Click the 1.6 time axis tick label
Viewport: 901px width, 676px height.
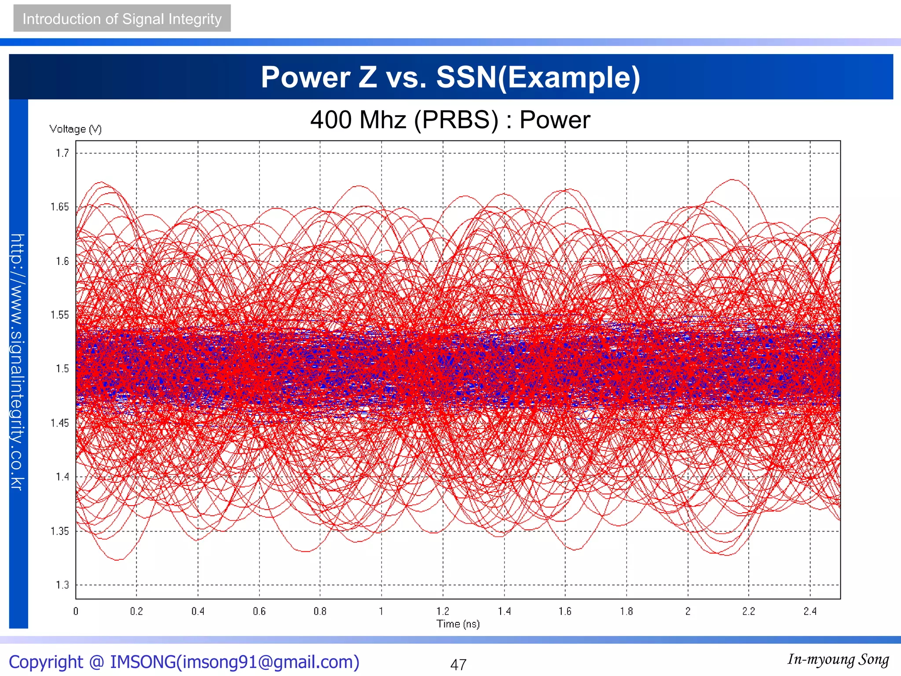[x=565, y=611]
